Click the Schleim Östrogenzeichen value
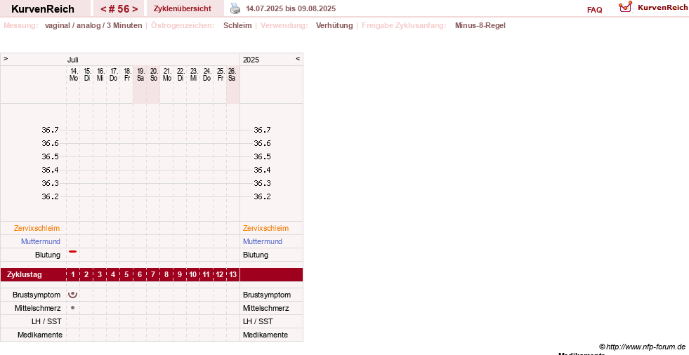 (237, 25)
